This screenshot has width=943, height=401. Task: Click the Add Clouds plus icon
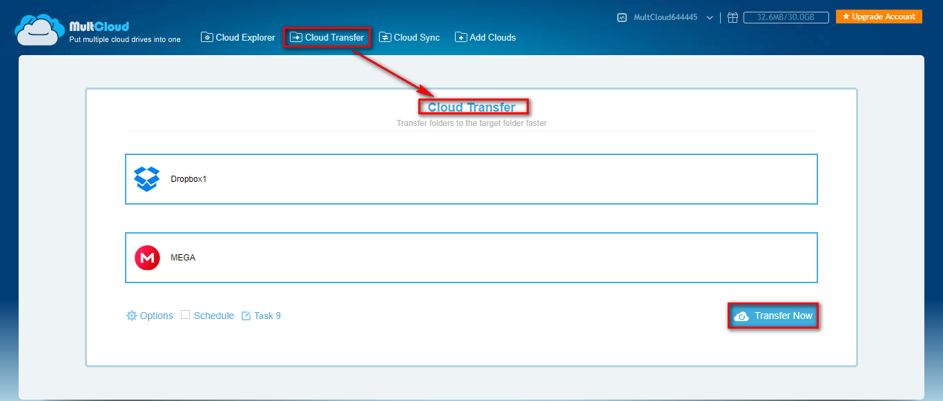460,37
